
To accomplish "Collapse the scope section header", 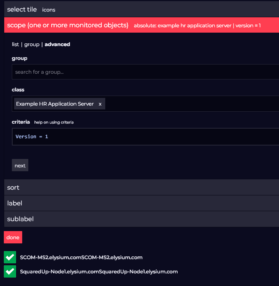I will click(x=67, y=25).
